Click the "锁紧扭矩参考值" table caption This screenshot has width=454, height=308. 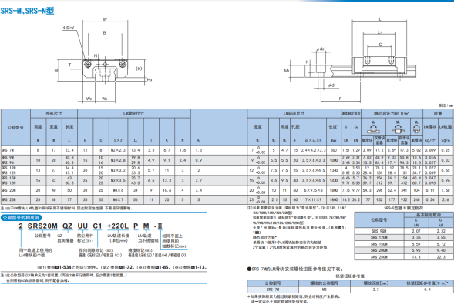[x=350, y=276]
